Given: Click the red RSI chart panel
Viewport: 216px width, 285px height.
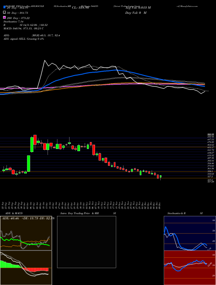Looking at the screenshot, I should [x=190, y=268].
